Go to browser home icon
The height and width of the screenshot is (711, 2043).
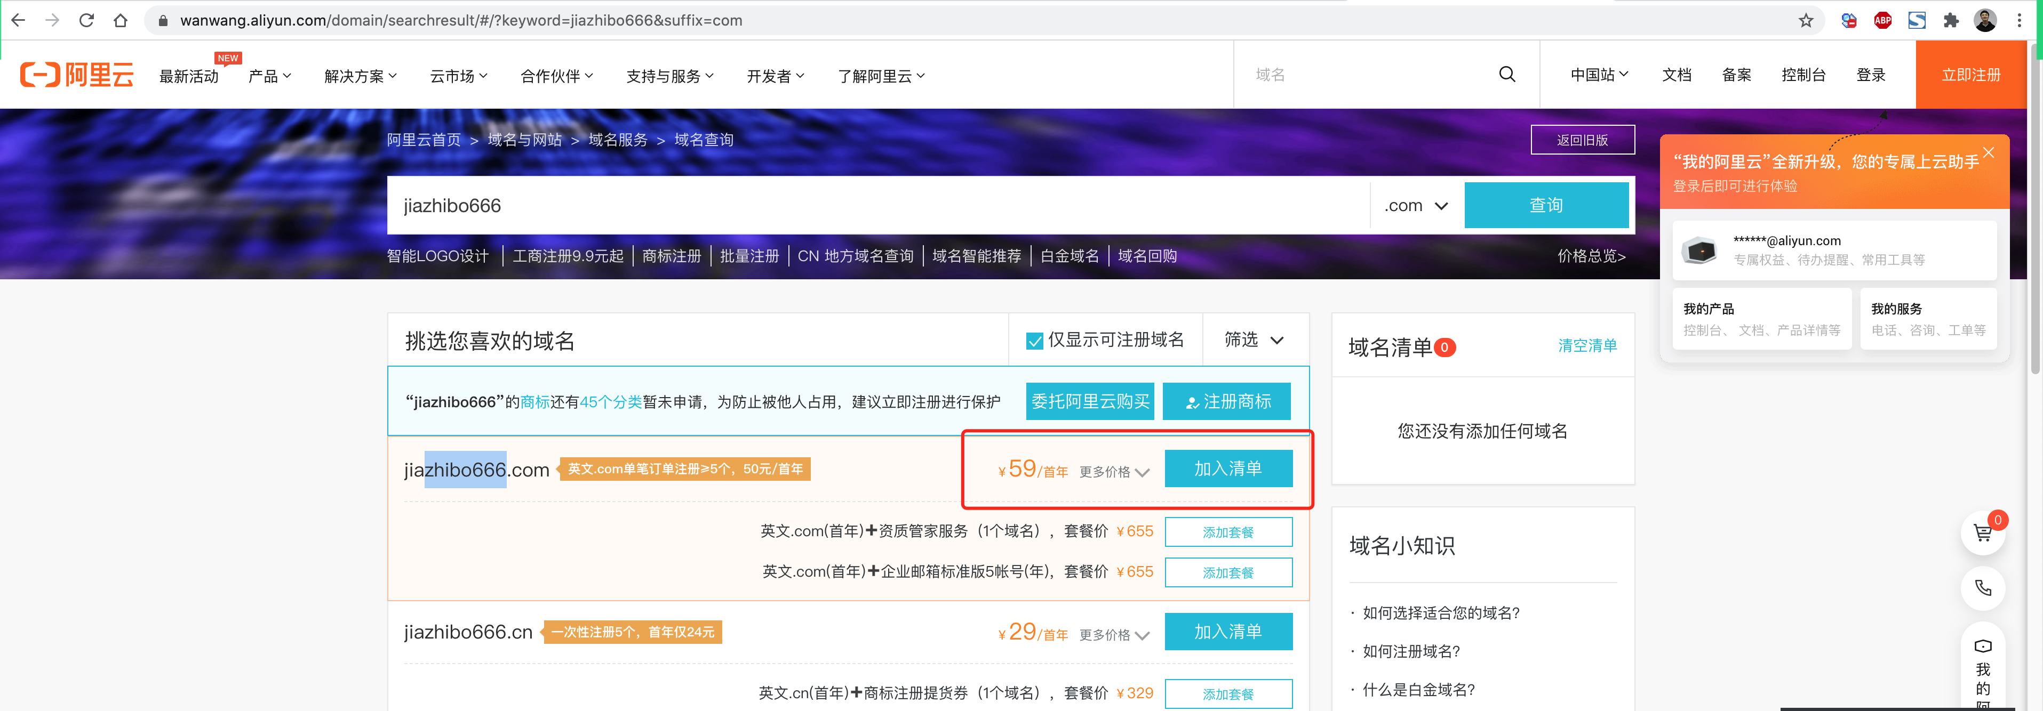pyautogui.click(x=121, y=21)
